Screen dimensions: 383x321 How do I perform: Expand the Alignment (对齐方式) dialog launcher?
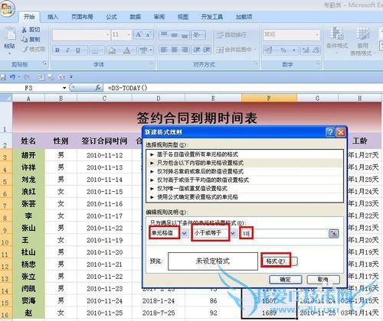click(256, 63)
